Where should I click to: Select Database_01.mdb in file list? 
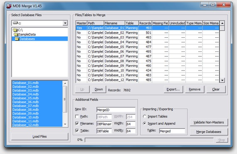click(37, 83)
